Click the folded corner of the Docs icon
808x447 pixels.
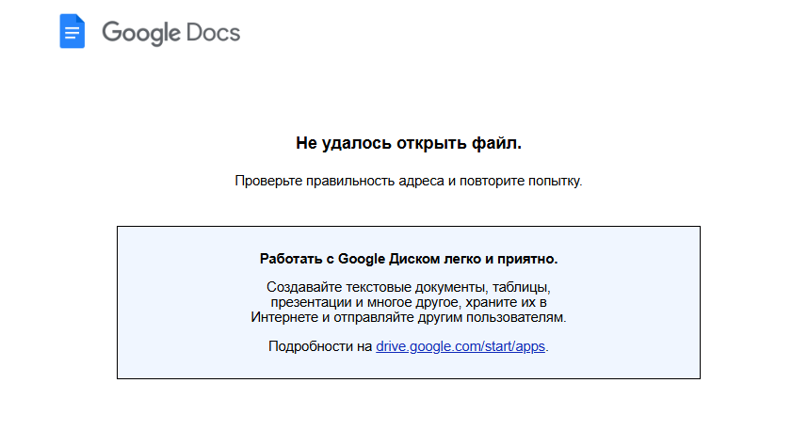80,19
